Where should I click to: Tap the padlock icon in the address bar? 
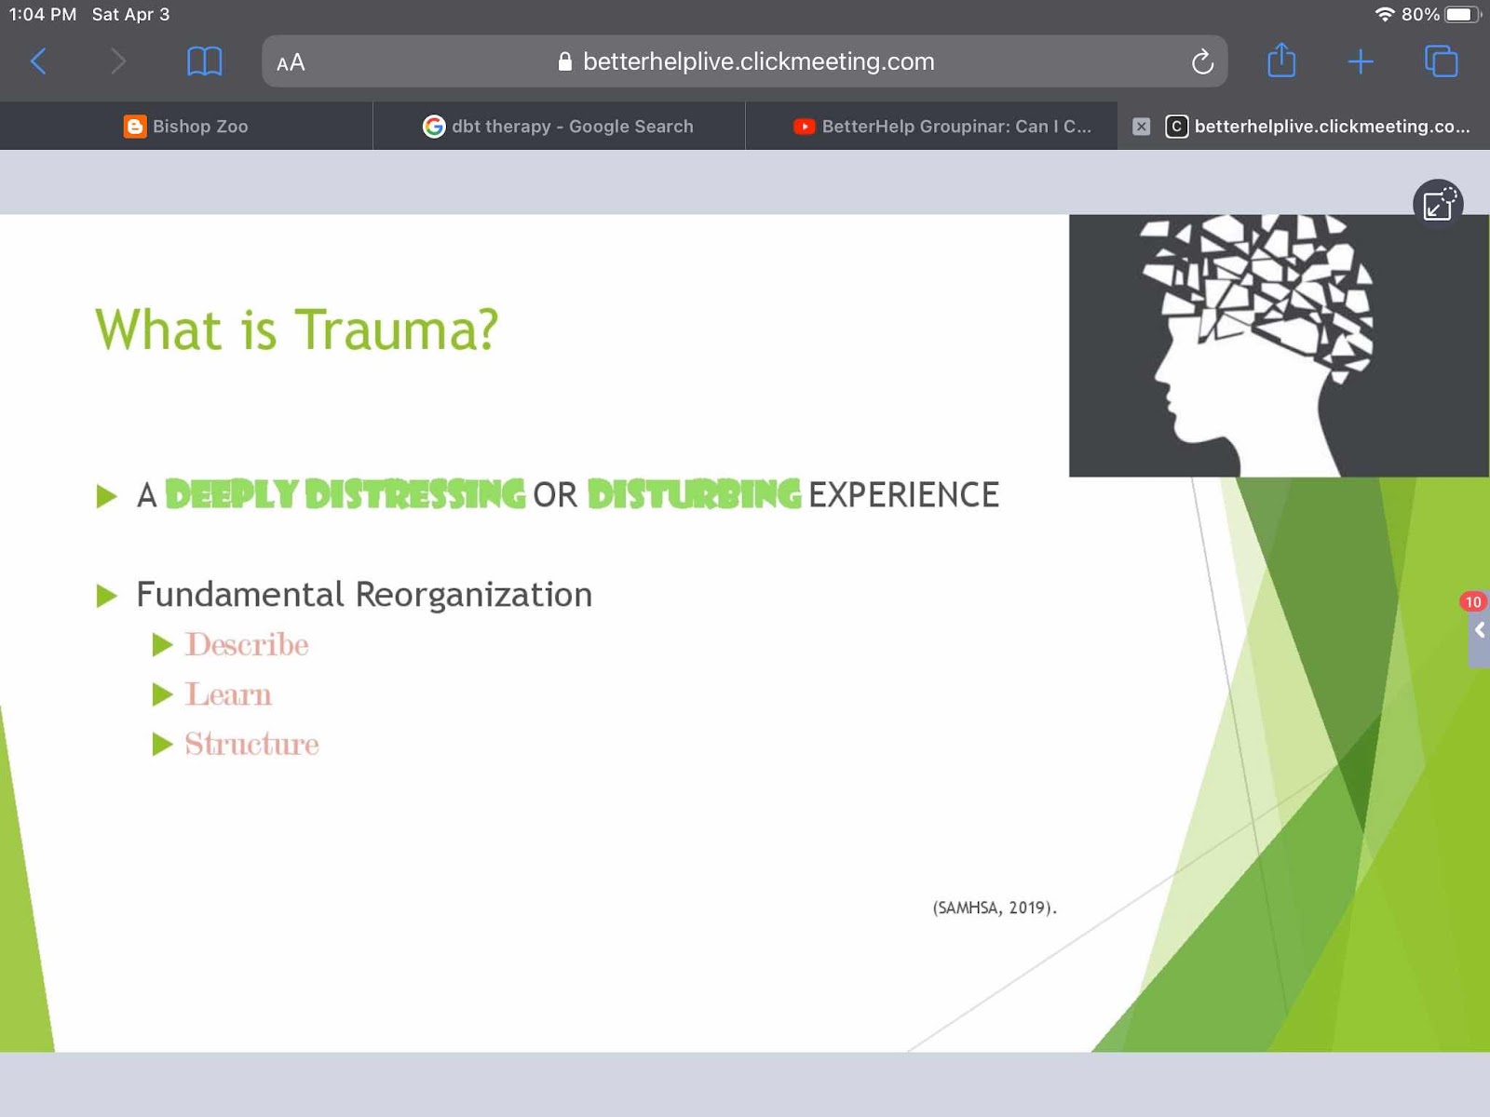pos(564,61)
